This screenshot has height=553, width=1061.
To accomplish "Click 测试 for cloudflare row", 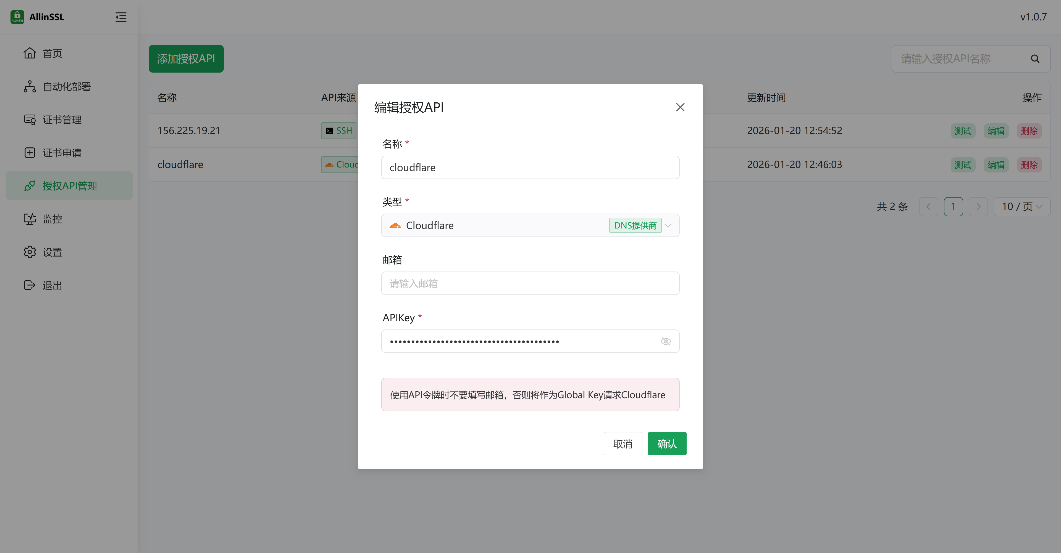I will pos(963,165).
